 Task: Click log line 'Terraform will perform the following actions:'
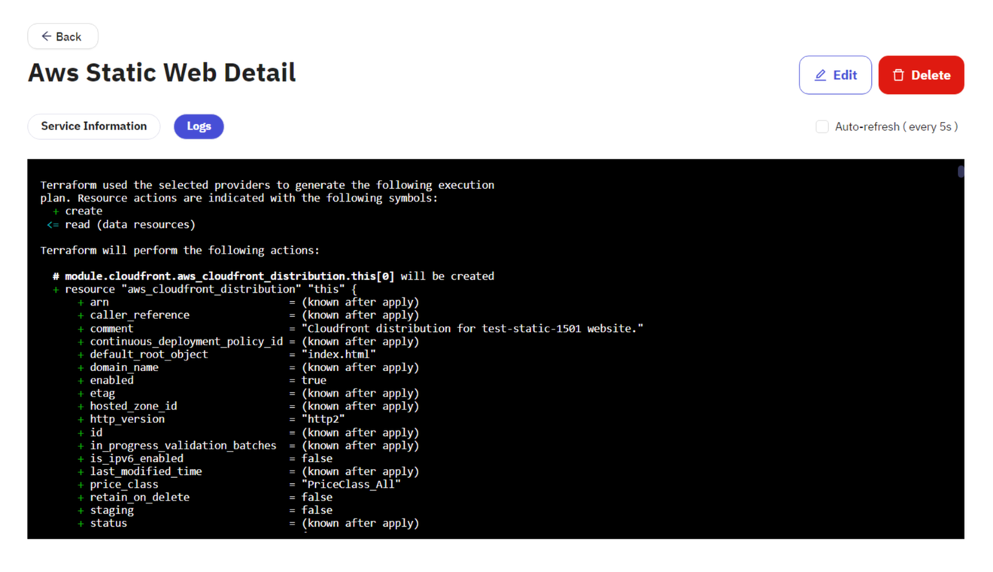[180, 250]
